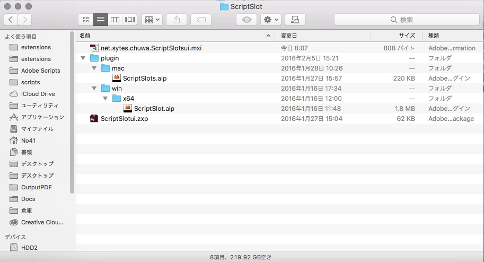Click the ScriptSlots.aip file name
The height and width of the screenshot is (262, 484).
145,78
